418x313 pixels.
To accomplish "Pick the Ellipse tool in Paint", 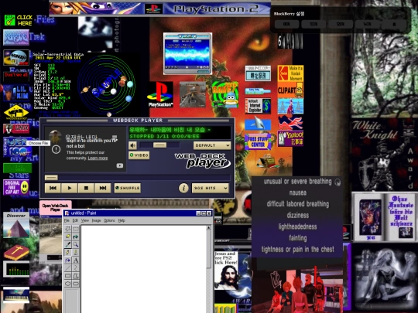I will pyautogui.click(x=67, y=284).
